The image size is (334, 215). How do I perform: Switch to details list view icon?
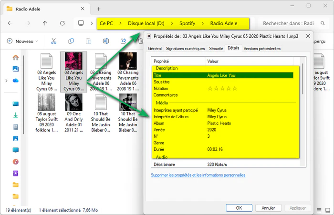pyautogui.click(x=319, y=210)
